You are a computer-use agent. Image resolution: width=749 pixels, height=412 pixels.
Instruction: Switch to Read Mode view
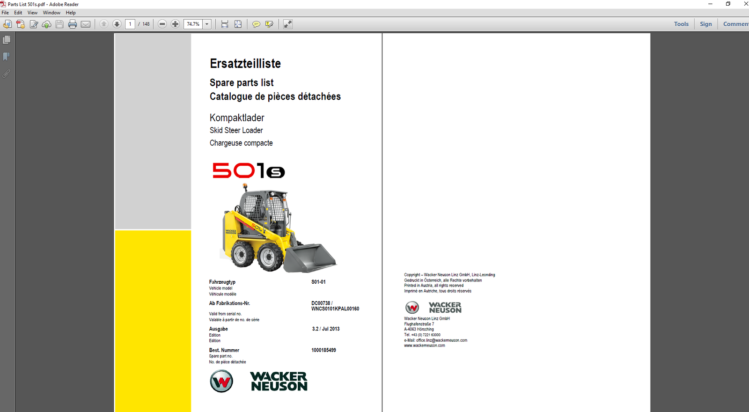point(288,24)
